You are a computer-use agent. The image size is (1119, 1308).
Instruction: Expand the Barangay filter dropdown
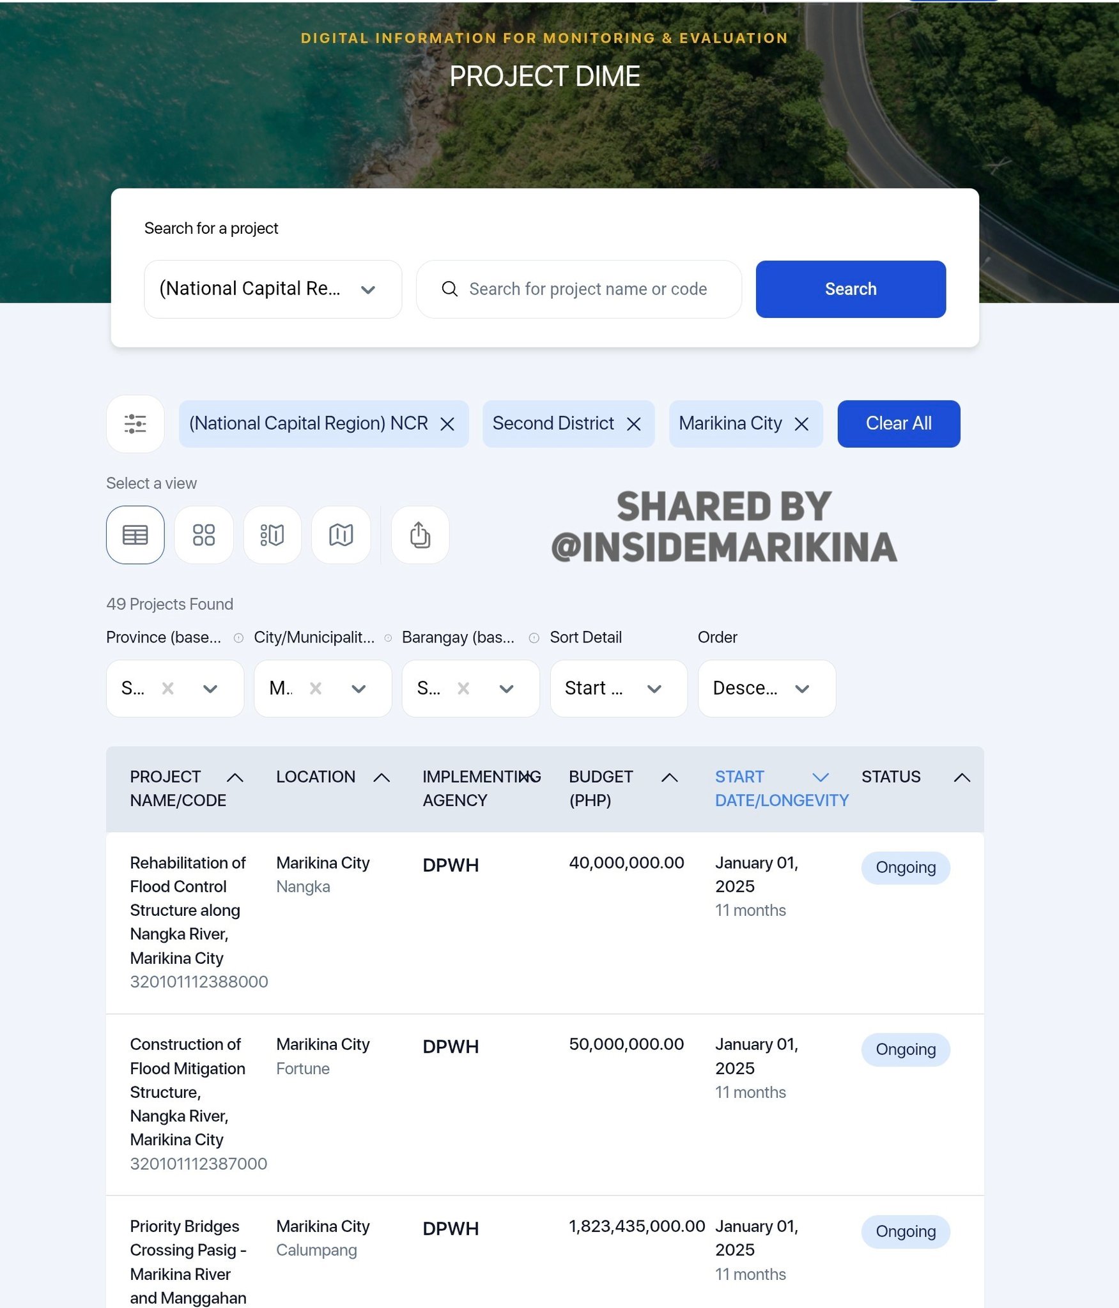506,688
